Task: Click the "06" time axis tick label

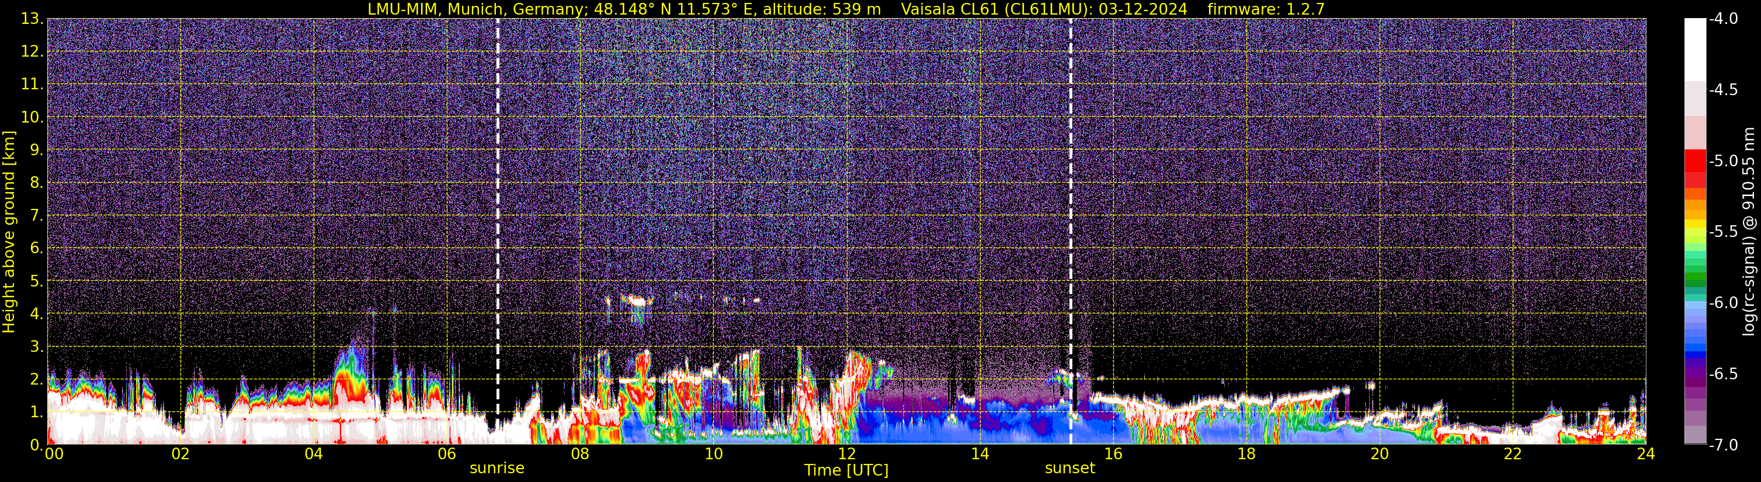Action: 446,454
